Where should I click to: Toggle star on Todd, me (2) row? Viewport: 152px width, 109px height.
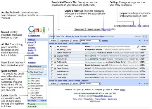pos(55,62)
